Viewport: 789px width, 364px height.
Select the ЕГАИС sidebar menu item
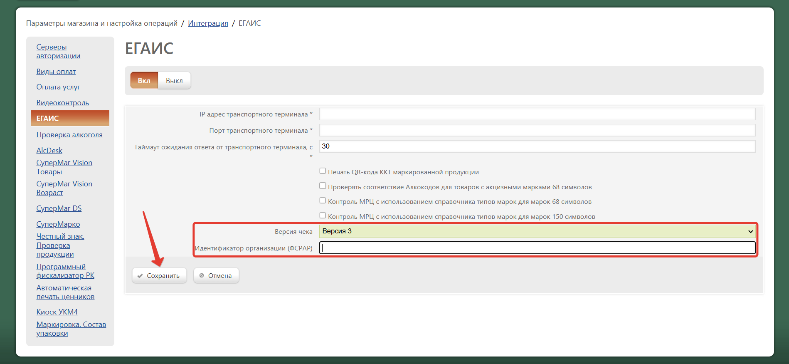pyautogui.click(x=70, y=118)
